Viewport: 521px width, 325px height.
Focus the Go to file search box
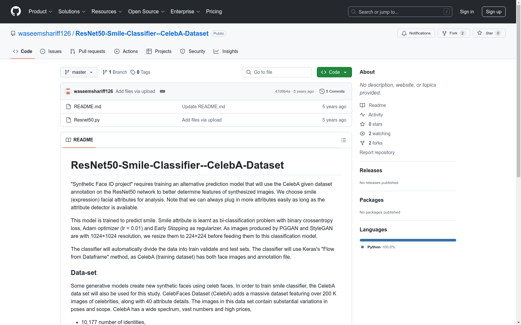pyautogui.click(x=277, y=72)
